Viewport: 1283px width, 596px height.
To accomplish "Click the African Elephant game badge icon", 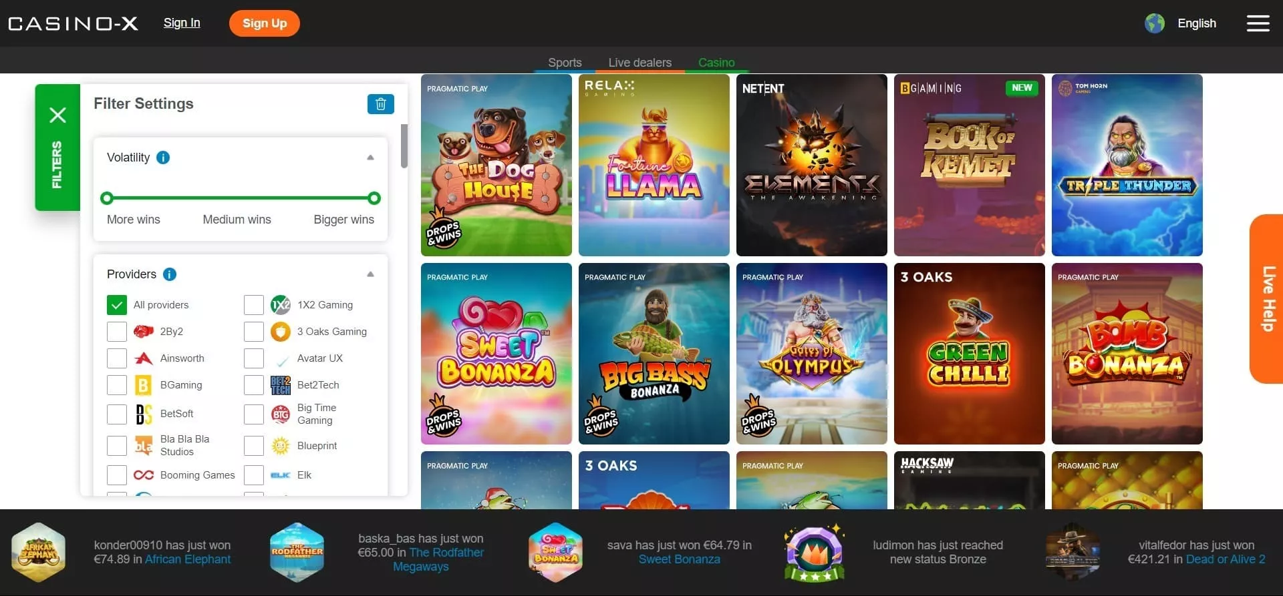I will 39,552.
